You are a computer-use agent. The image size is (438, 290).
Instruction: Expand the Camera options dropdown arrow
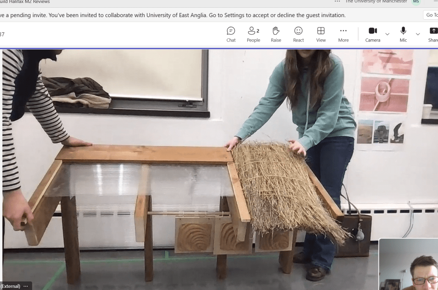click(388, 34)
